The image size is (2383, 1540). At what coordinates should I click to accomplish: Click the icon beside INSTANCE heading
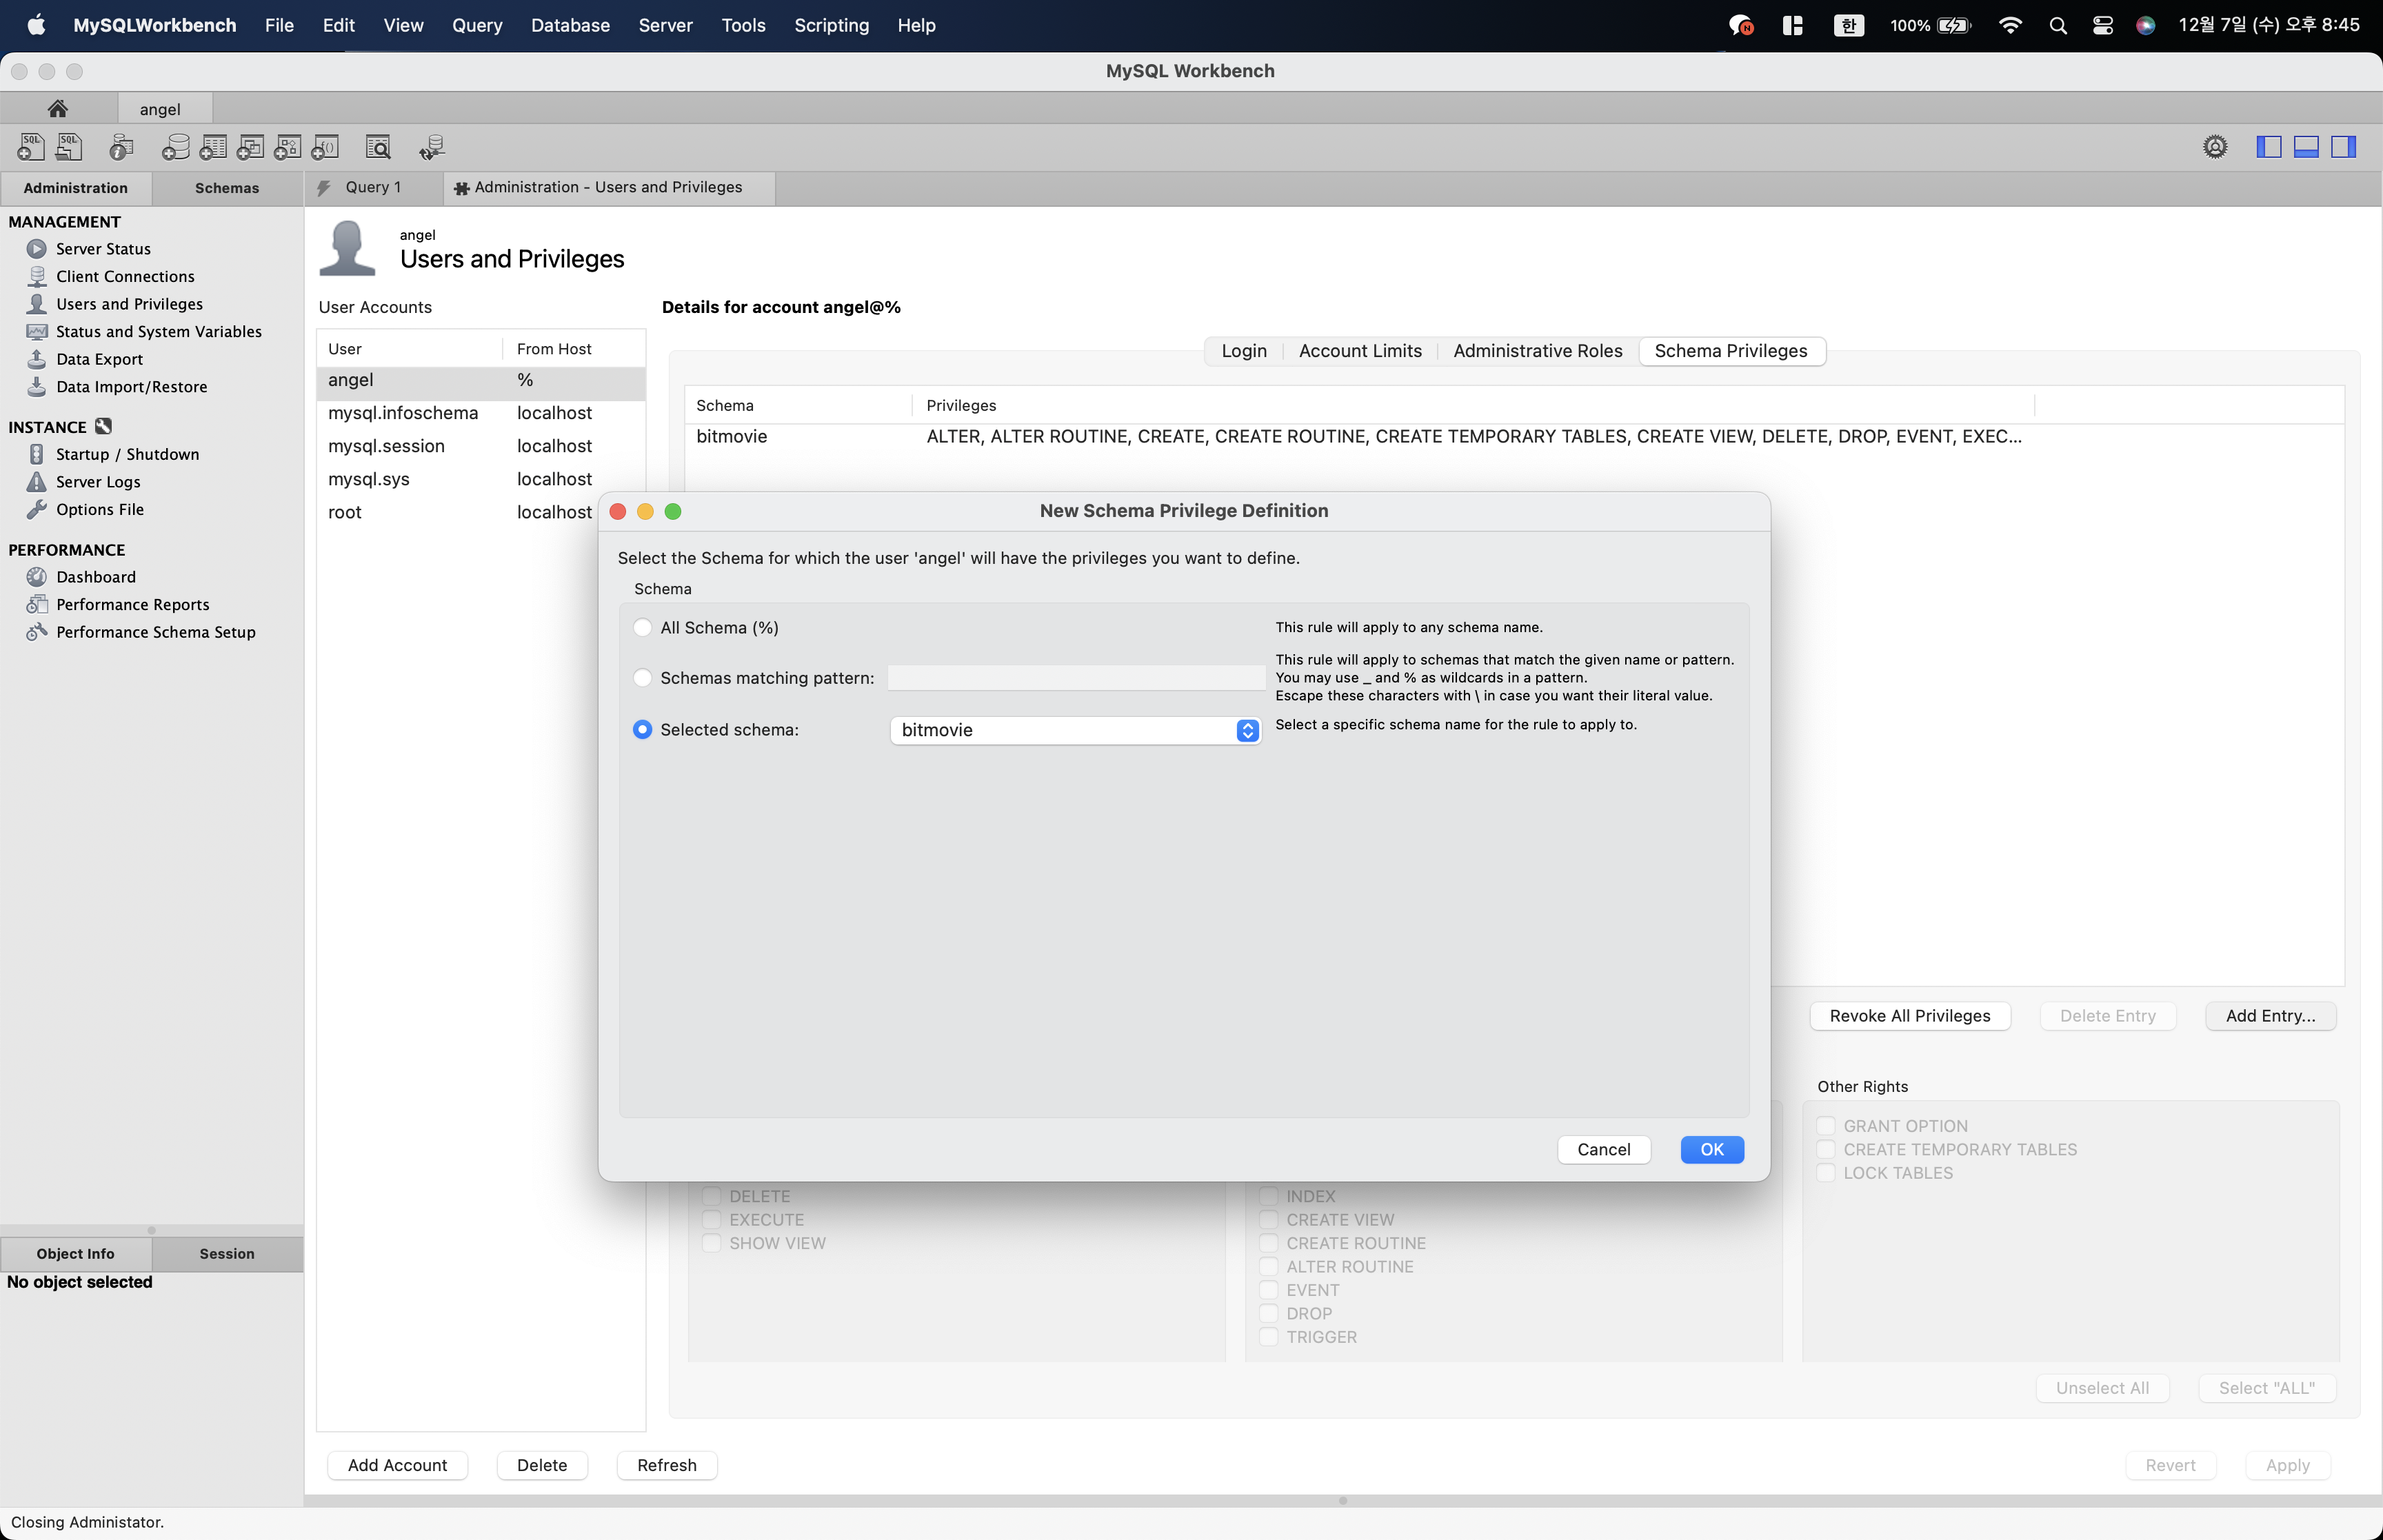pos(103,426)
